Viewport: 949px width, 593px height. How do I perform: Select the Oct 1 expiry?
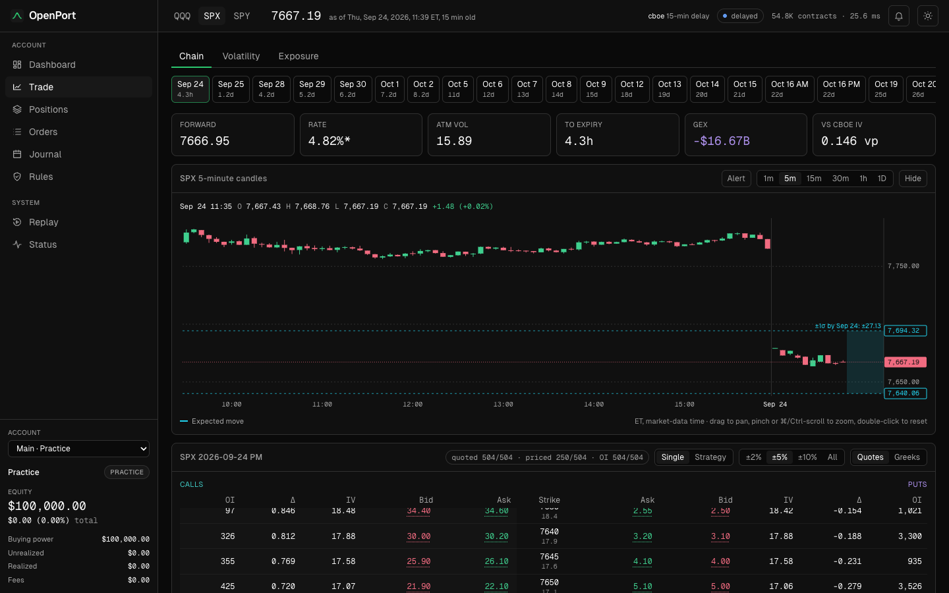(x=389, y=90)
